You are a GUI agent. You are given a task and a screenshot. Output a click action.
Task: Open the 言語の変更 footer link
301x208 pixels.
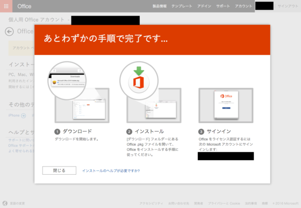tap(17, 203)
